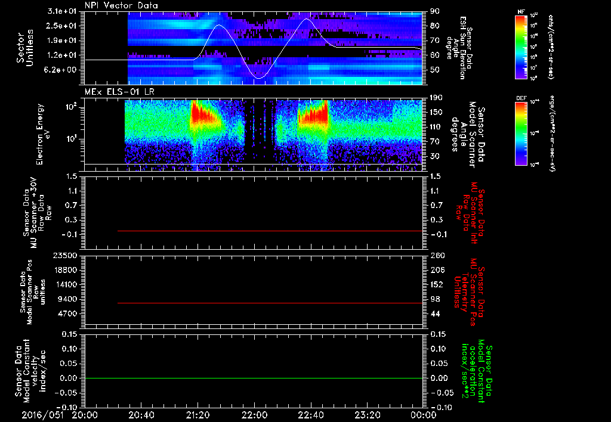Click the "90" sun elevation tick
Viewport: 611px width, 422px height.
click(x=435, y=11)
